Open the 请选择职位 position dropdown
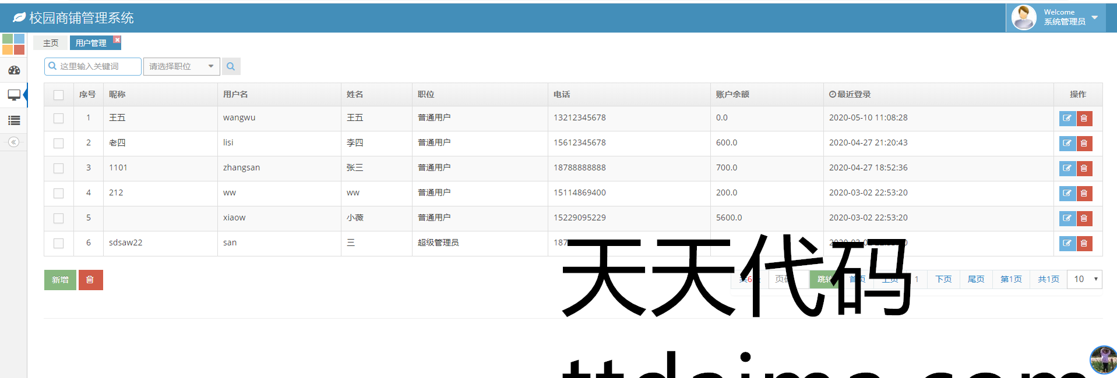Screen dimensions: 1117x378 [x=181, y=66]
